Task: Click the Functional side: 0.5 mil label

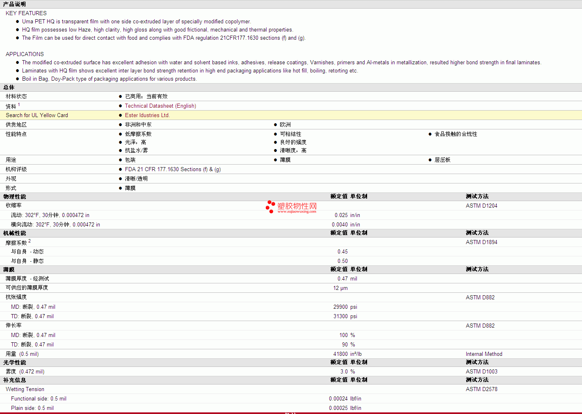Action: [x=39, y=398]
